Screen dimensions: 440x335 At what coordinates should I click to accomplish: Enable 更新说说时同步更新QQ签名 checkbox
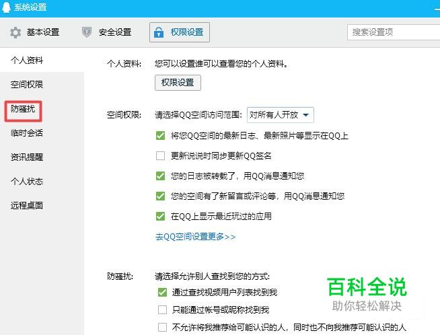coord(161,155)
